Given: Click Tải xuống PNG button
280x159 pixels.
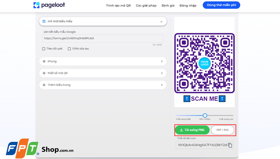Looking at the screenshot, I should coord(192,130).
